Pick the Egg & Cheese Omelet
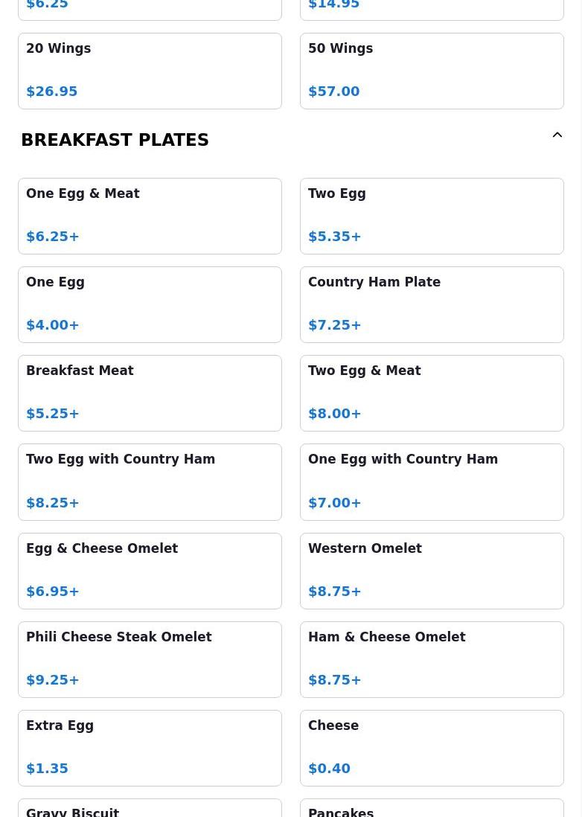This screenshot has height=817, width=582. tap(150, 571)
